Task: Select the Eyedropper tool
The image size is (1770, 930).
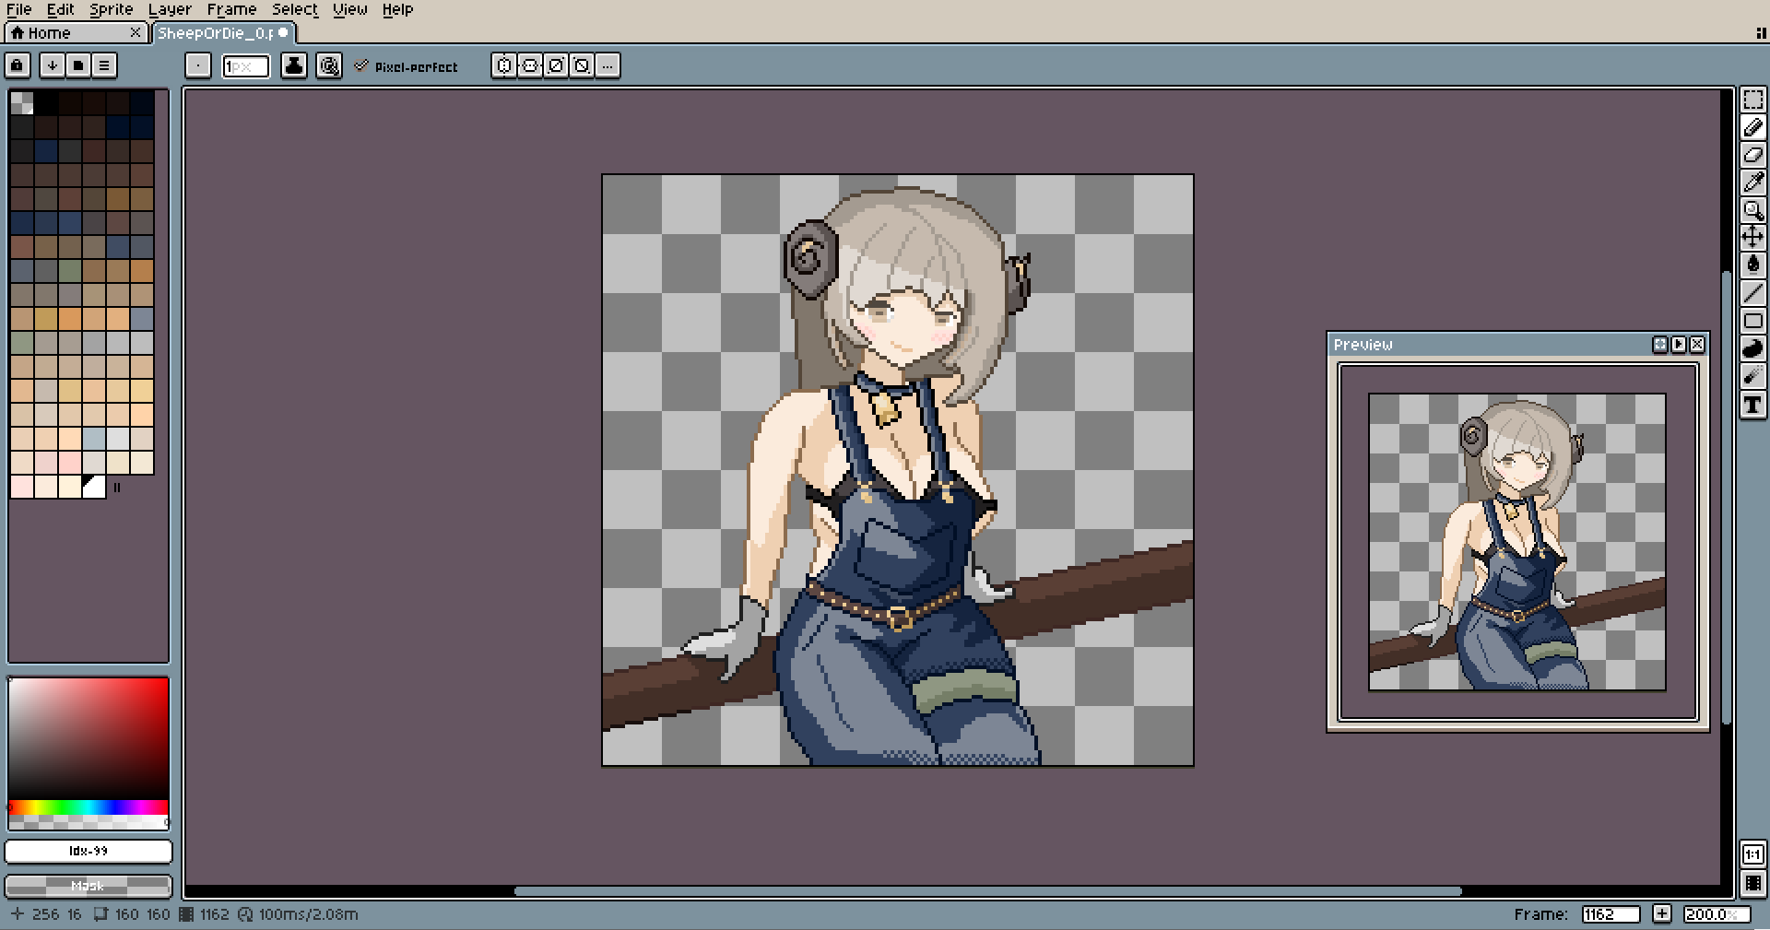Action: tap(1752, 182)
